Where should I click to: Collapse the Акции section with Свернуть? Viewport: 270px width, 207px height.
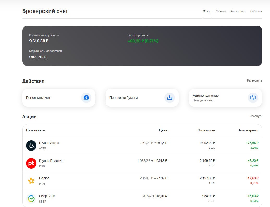[x=256, y=116]
